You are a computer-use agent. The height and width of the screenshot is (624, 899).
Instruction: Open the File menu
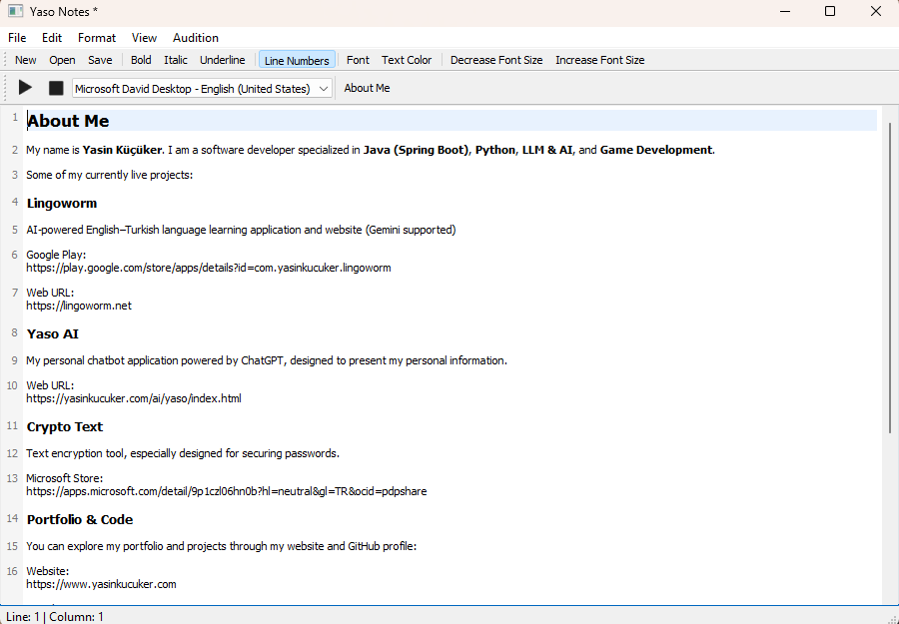click(x=17, y=38)
